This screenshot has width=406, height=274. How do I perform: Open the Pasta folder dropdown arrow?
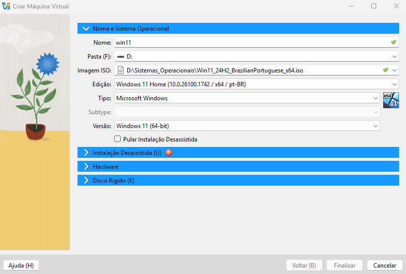pyautogui.click(x=395, y=57)
